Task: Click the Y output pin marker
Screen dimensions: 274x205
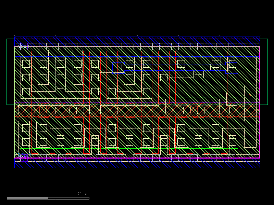Action: coord(250,95)
